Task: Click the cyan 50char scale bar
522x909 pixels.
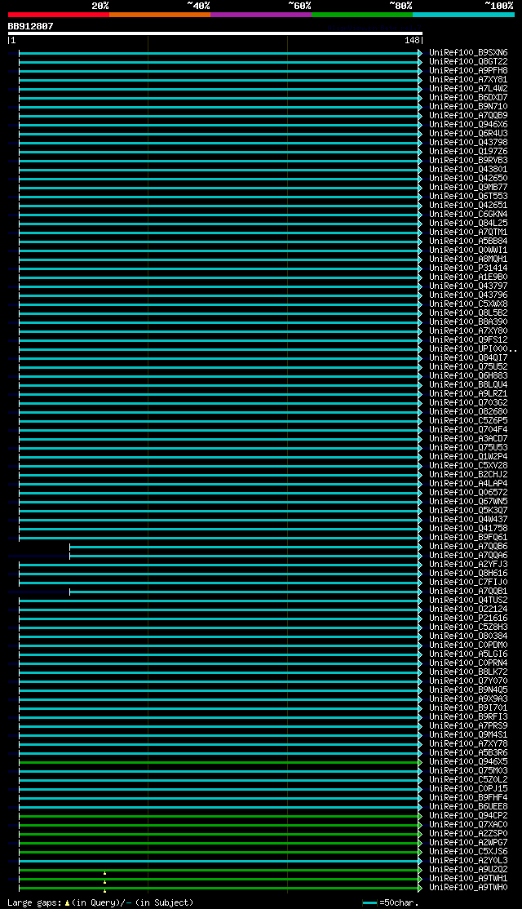Action: click(x=369, y=902)
